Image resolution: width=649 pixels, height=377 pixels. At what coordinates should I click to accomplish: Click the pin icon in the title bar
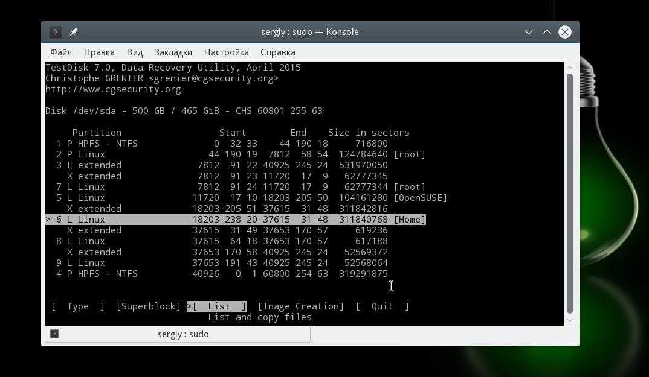tap(74, 32)
